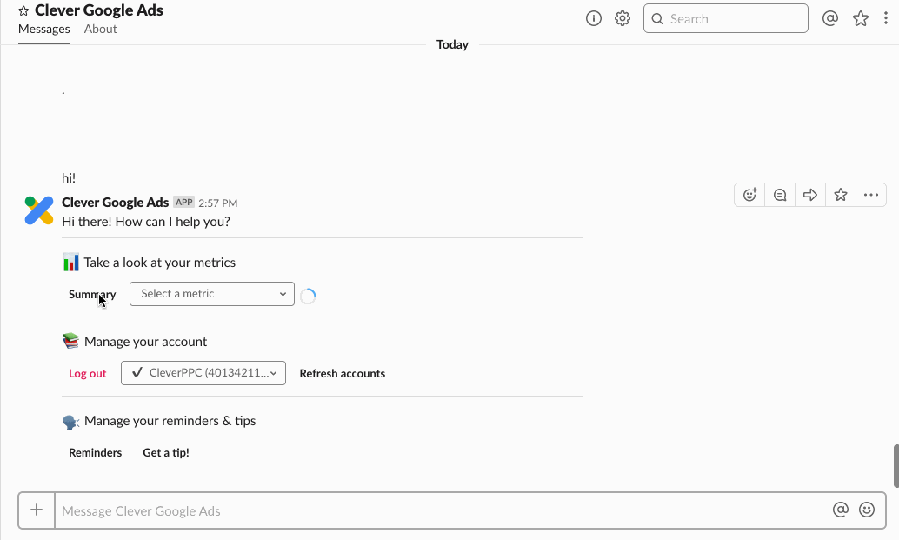Show starred items in top bar

point(861,18)
